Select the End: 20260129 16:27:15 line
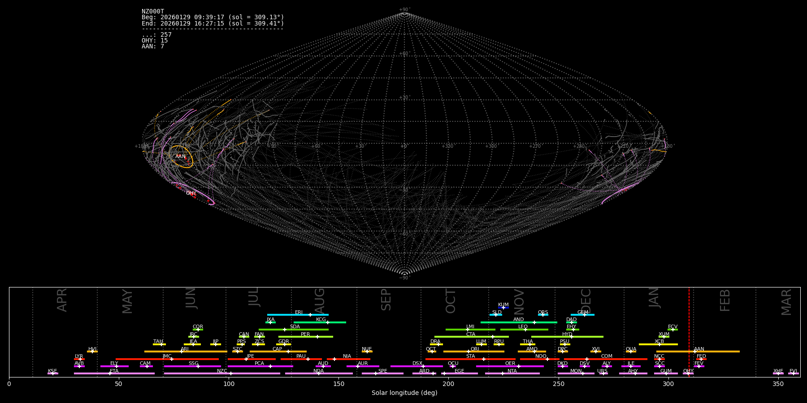This screenshot has height=403, width=807. click(213, 23)
